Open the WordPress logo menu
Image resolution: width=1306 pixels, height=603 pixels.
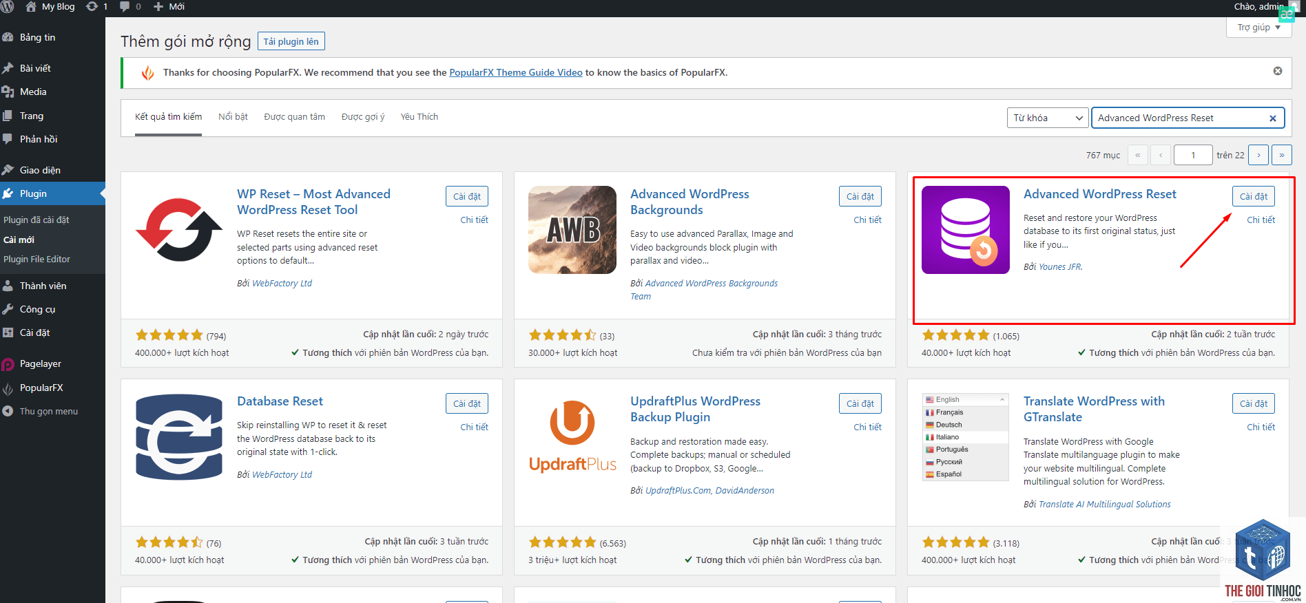click(8, 7)
